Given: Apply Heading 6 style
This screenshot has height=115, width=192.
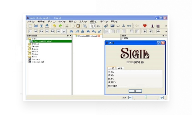Looking at the screenshot, I should (x=58, y=31).
